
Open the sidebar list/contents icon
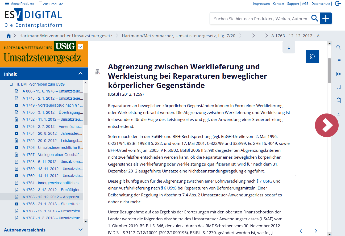point(339,61)
